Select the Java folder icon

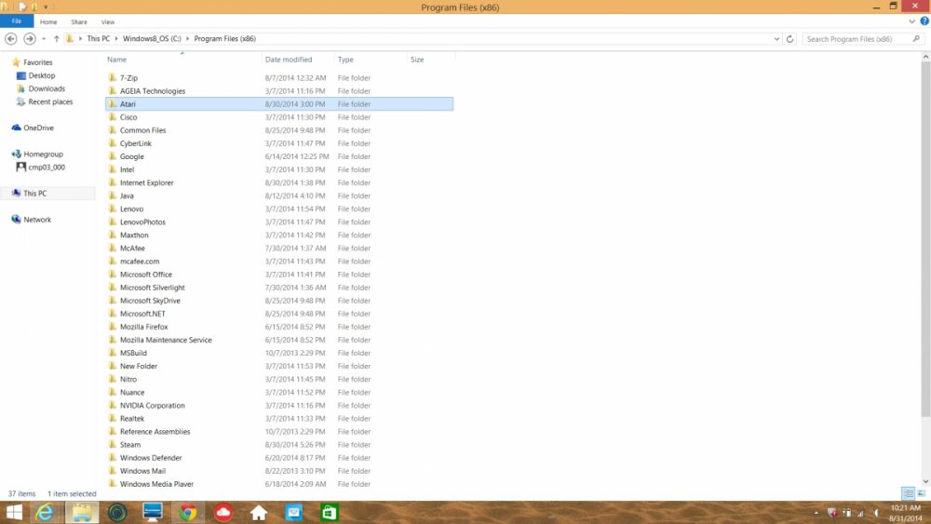pos(113,195)
